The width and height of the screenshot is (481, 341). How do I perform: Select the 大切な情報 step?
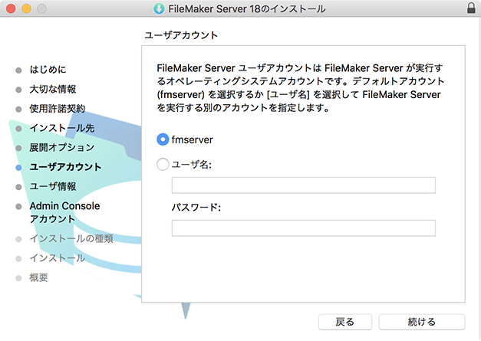pos(53,89)
